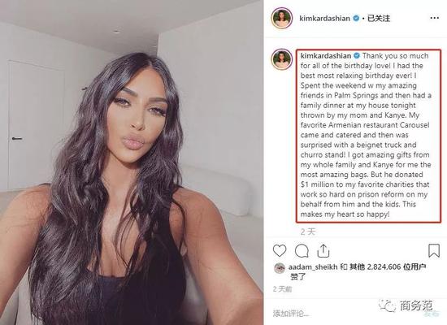Open the three-dot more options menu
This screenshot has height=325, width=447.
[x=434, y=18]
